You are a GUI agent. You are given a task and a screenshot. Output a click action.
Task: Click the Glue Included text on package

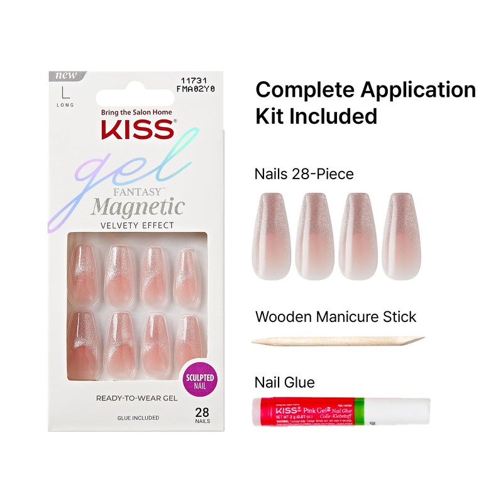point(138,417)
